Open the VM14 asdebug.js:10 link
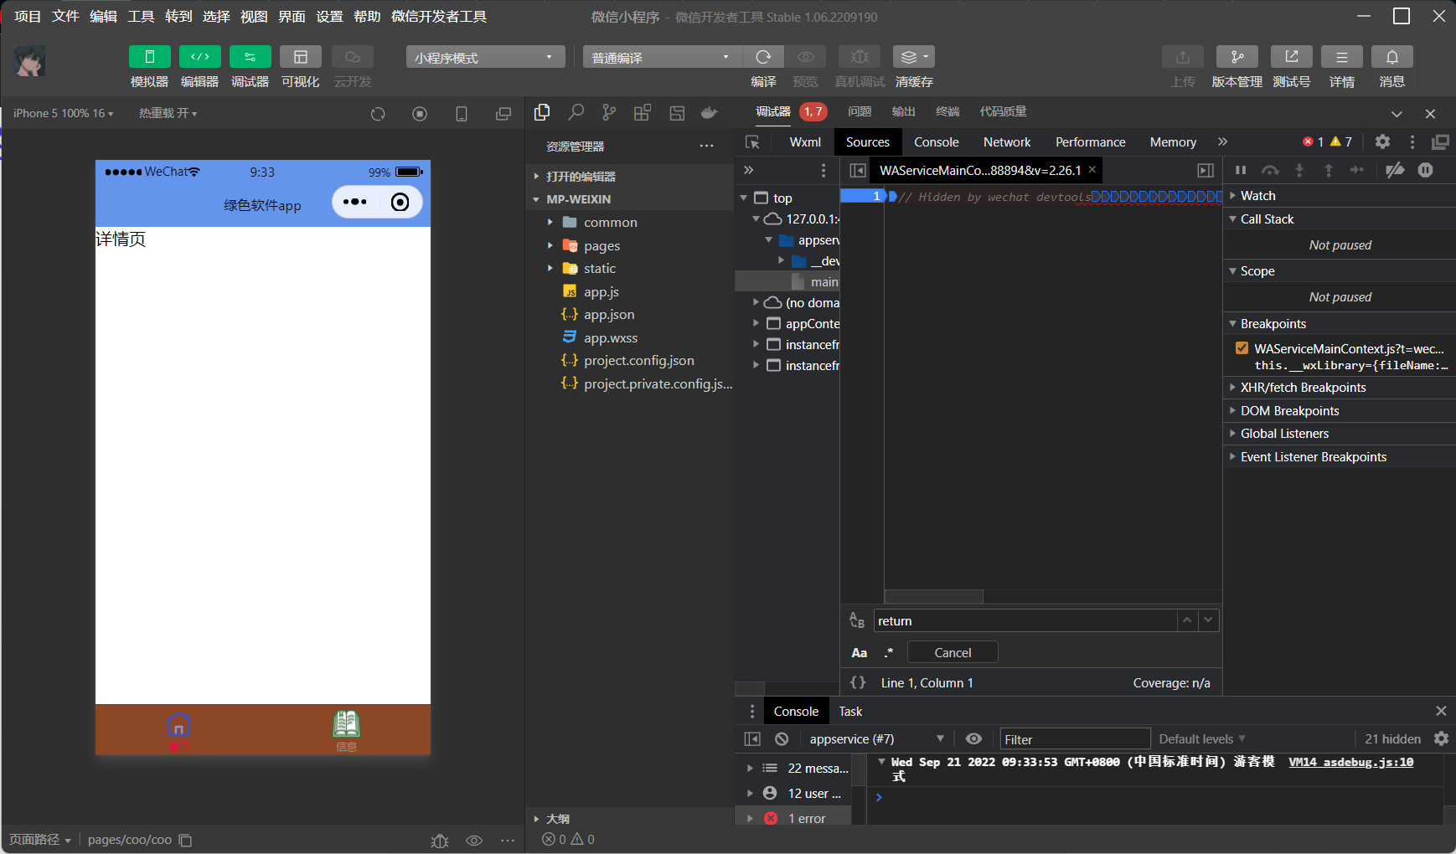Image resolution: width=1456 pixels, height=854 pixels. [x=1350, y=762]
